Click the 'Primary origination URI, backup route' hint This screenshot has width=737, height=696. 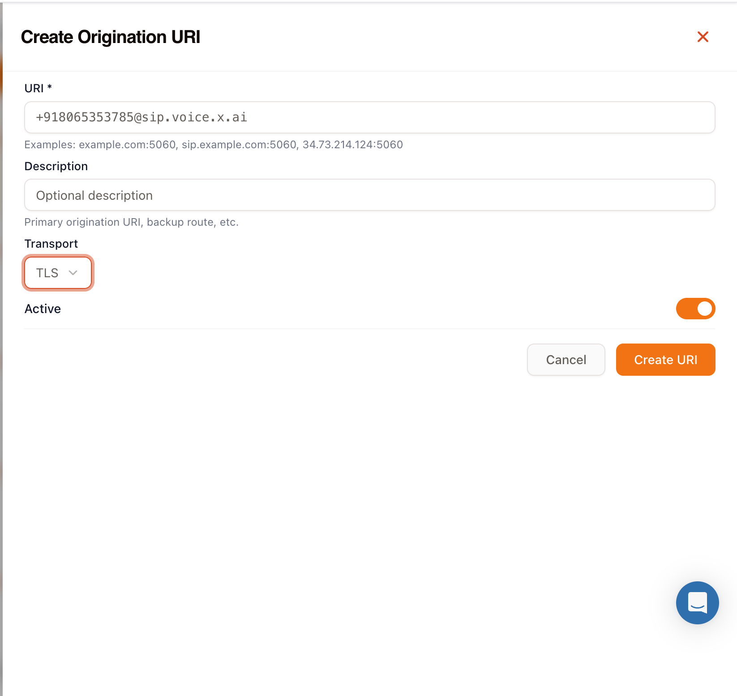131,222
